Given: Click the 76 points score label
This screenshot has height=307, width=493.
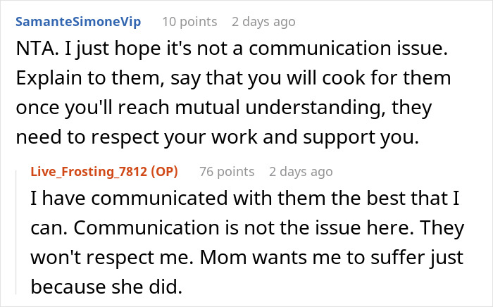Looking at the screenshot, I should tap(227, 172).
